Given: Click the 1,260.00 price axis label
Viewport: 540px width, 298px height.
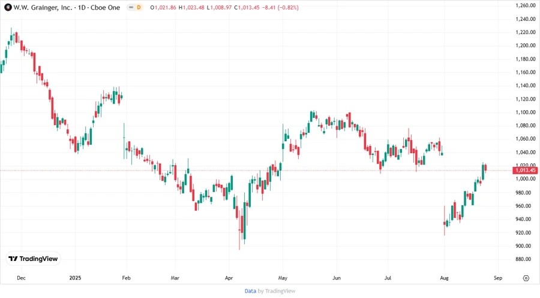Looking at the screenshot, I should coord(526,5).
